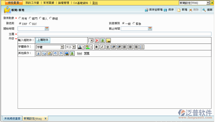Click the 主題 subject input field
The height and width of the screenshot is (122, 215).
(114, 34)
